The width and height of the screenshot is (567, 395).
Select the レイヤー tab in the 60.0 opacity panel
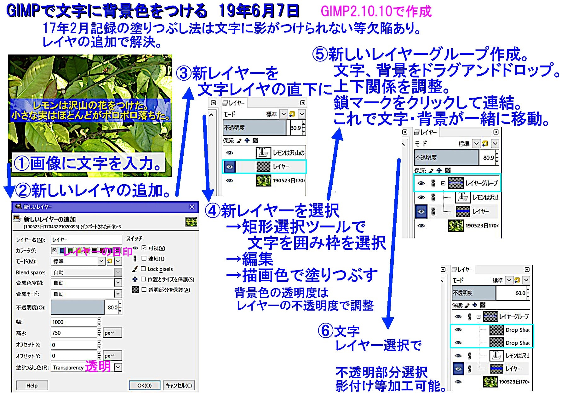point(462,270)
